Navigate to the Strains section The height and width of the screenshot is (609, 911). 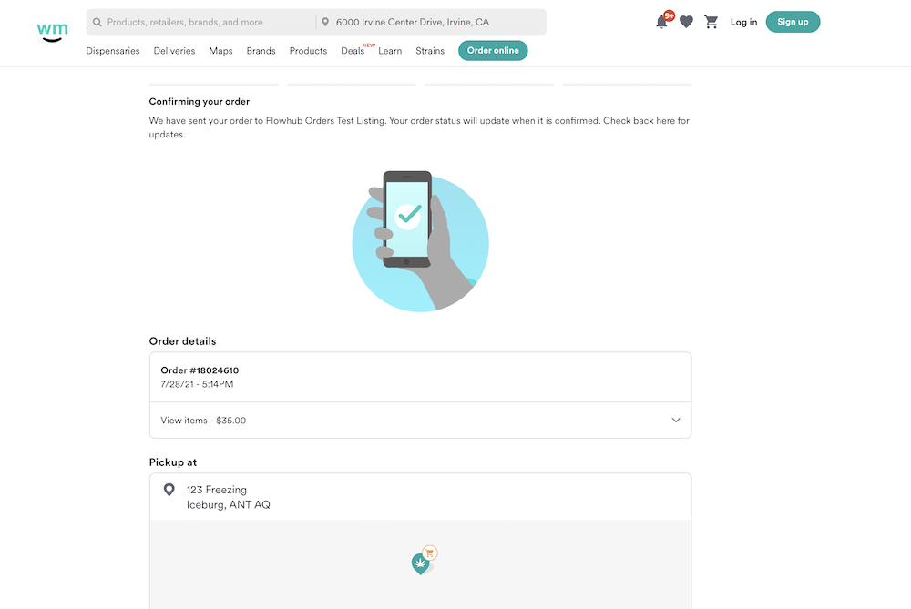pyautogui.click(x=429, y=51)
